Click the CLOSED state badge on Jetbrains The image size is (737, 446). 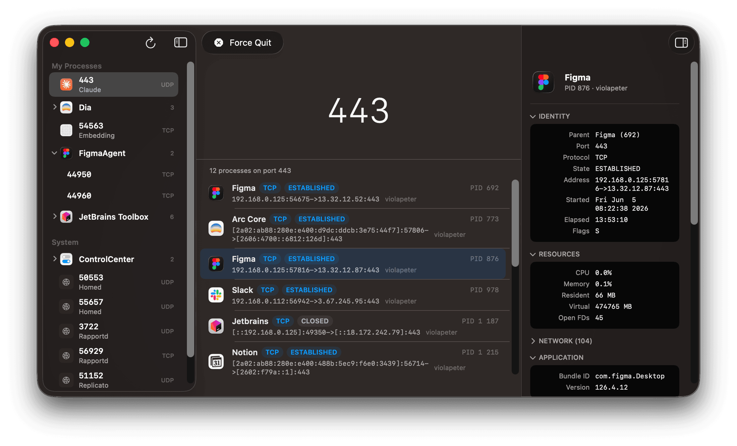coord(315,321)
